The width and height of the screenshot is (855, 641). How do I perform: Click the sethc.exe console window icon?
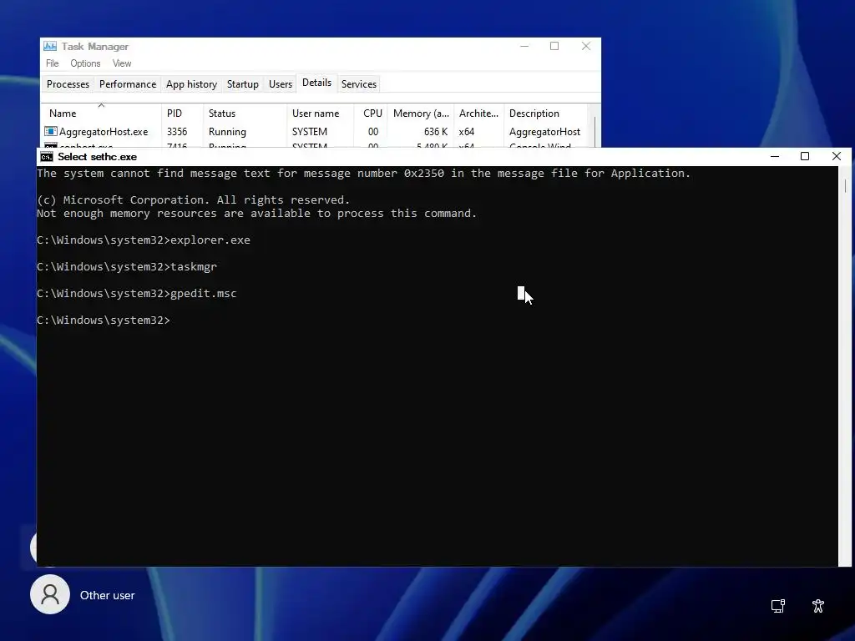(47, 157)
